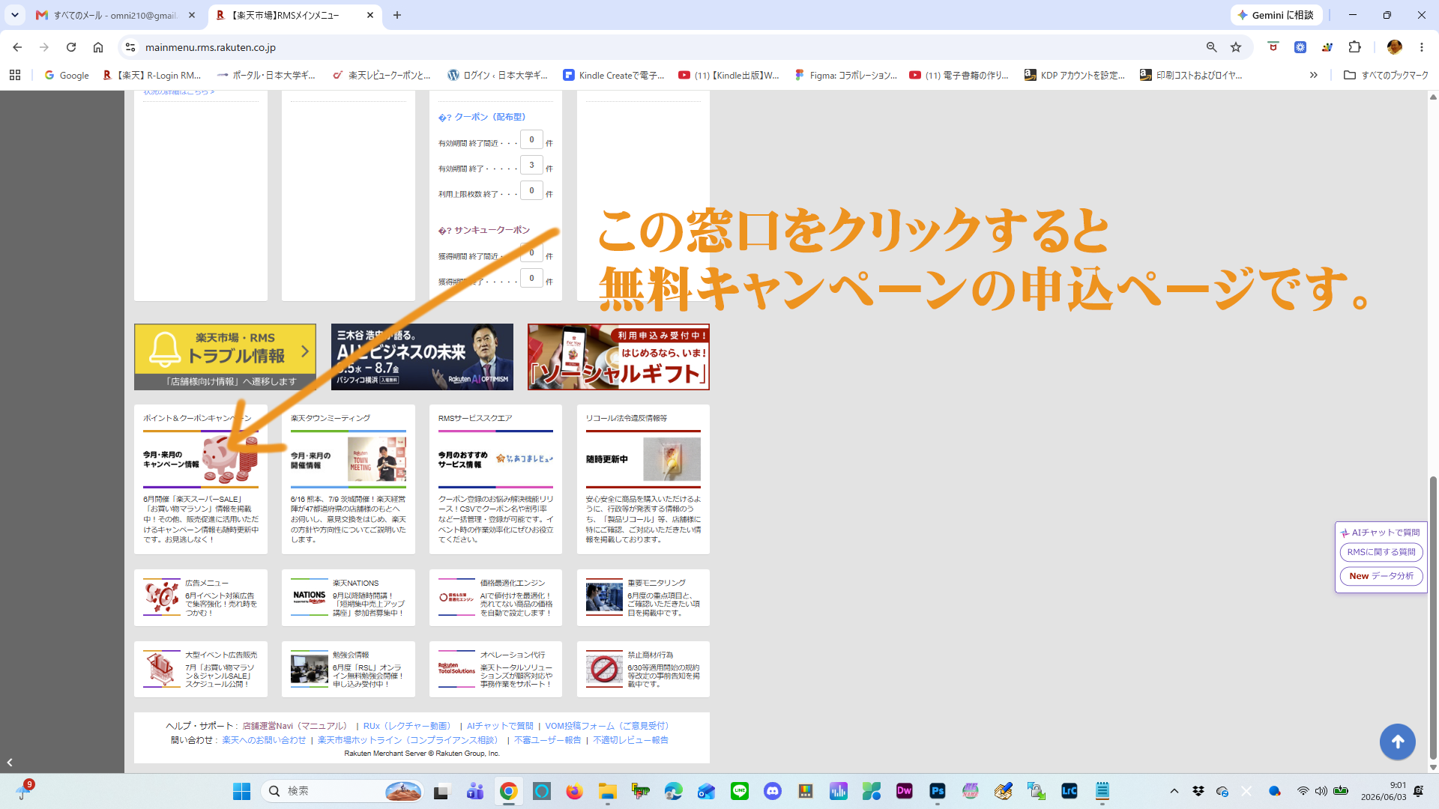
Task: Click the address bar URL field
Action: 660,47
